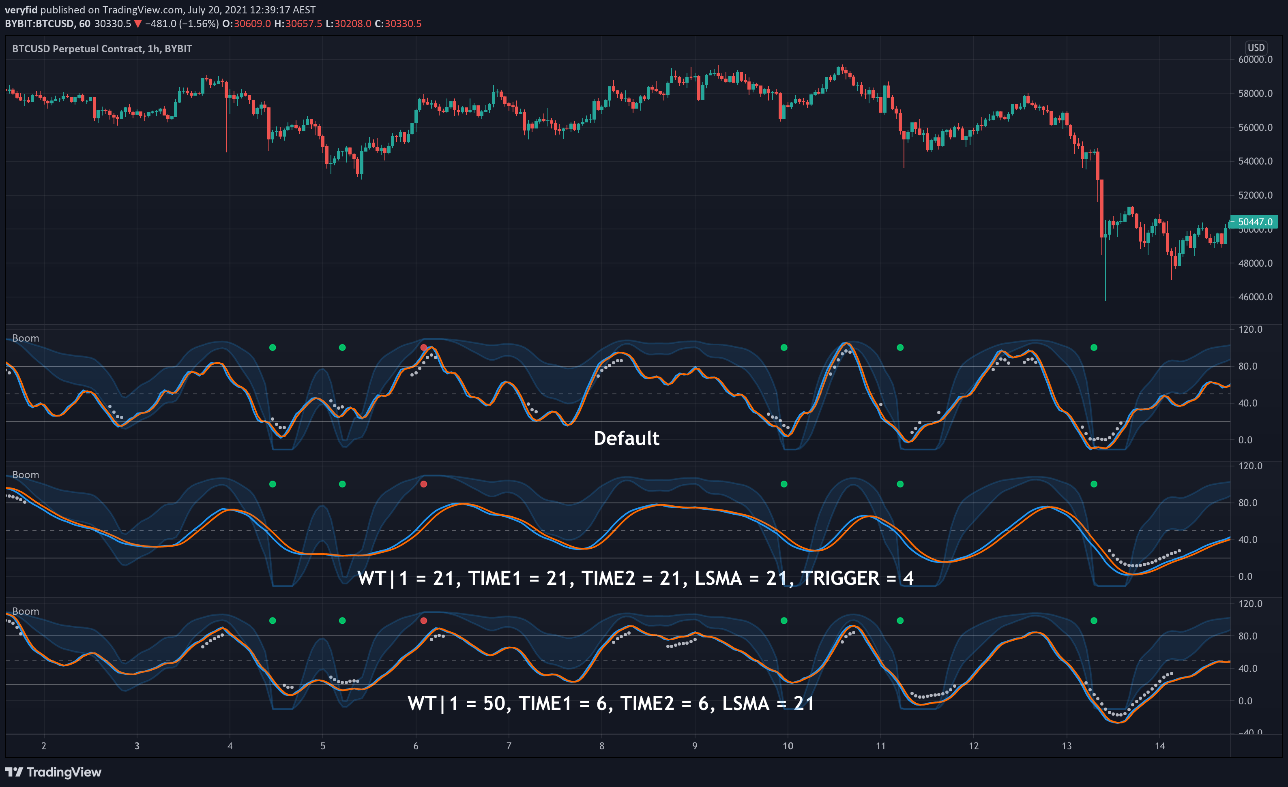Click the 60000.0 price axis label
The image size is (1288, 787).
pyautogui.click(x=1255, y=60)
